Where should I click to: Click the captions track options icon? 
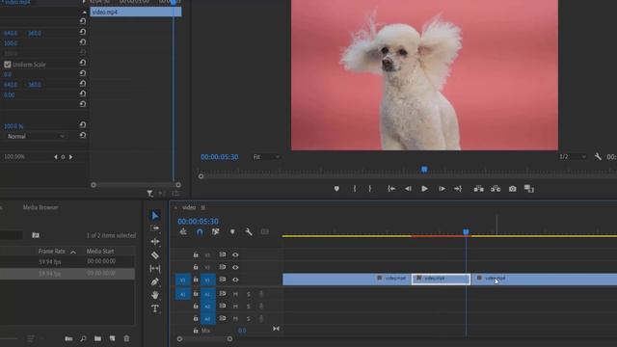265,232
